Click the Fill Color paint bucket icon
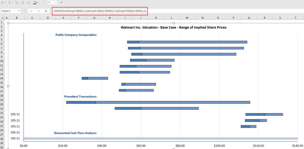 (x=35, y=2)
